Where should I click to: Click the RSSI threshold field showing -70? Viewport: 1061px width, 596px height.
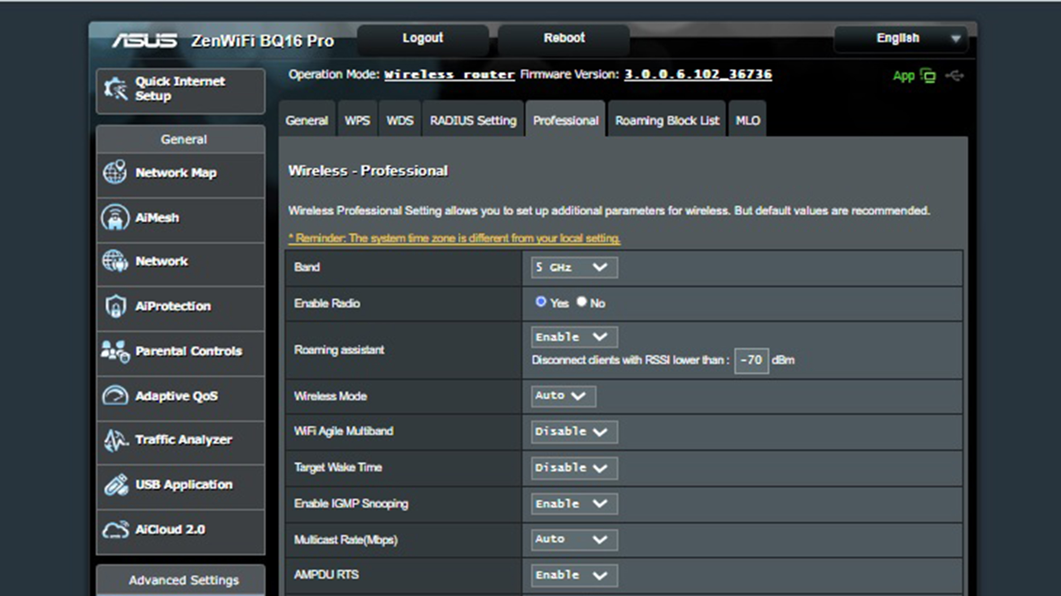click(x=751, y=361)
